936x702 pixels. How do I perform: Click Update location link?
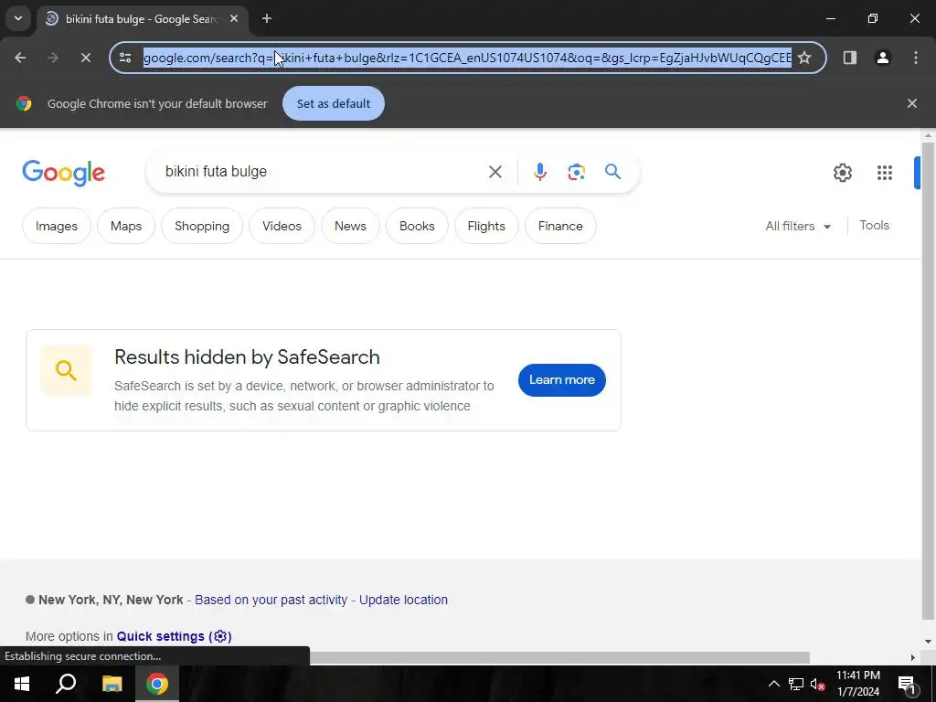click(403, 600)
